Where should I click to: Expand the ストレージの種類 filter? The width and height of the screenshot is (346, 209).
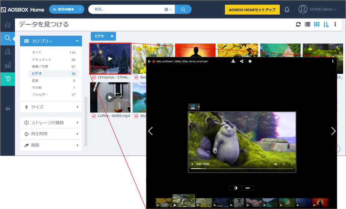51,123
